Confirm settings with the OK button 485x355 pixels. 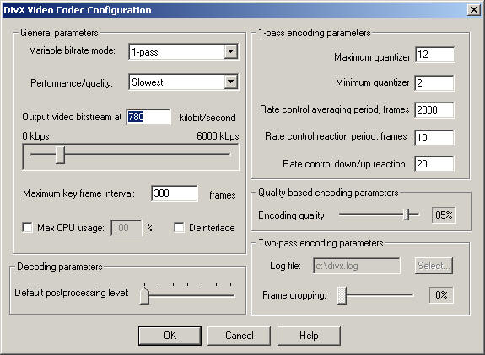(170, 336)
